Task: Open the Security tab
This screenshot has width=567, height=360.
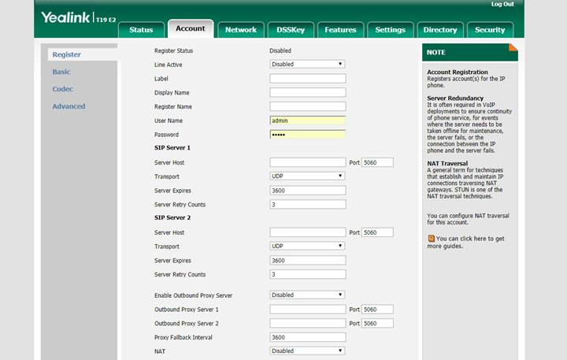Action: point(490,30)
